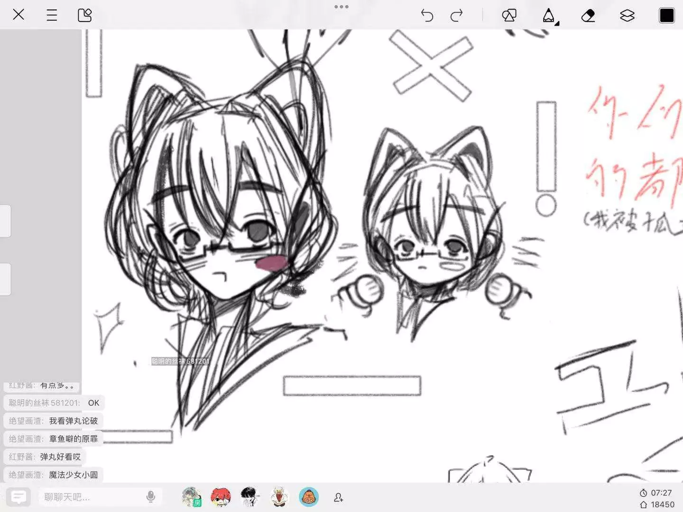
Task: Select the blue-background user avatar
Action: click(309, 497)
